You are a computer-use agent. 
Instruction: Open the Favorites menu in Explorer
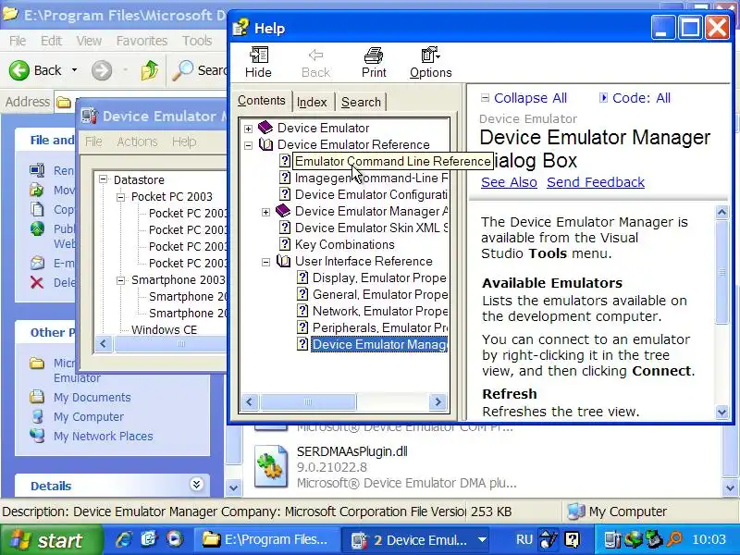click(142, 41)
